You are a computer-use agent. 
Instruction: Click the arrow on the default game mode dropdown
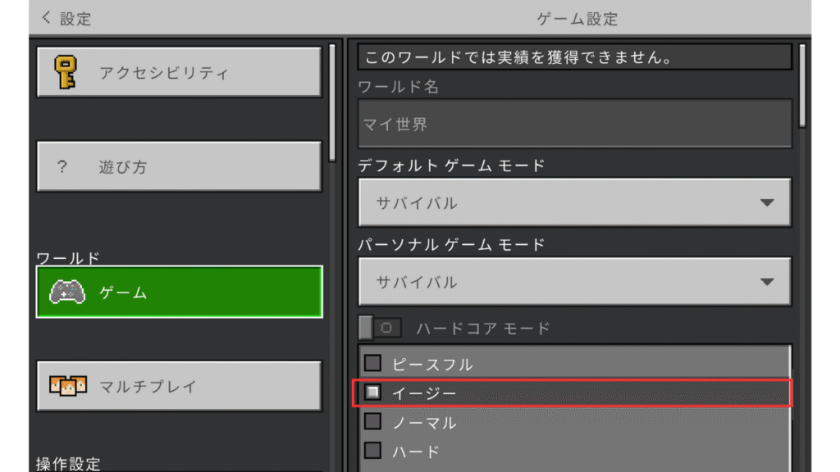click(767, 202)
